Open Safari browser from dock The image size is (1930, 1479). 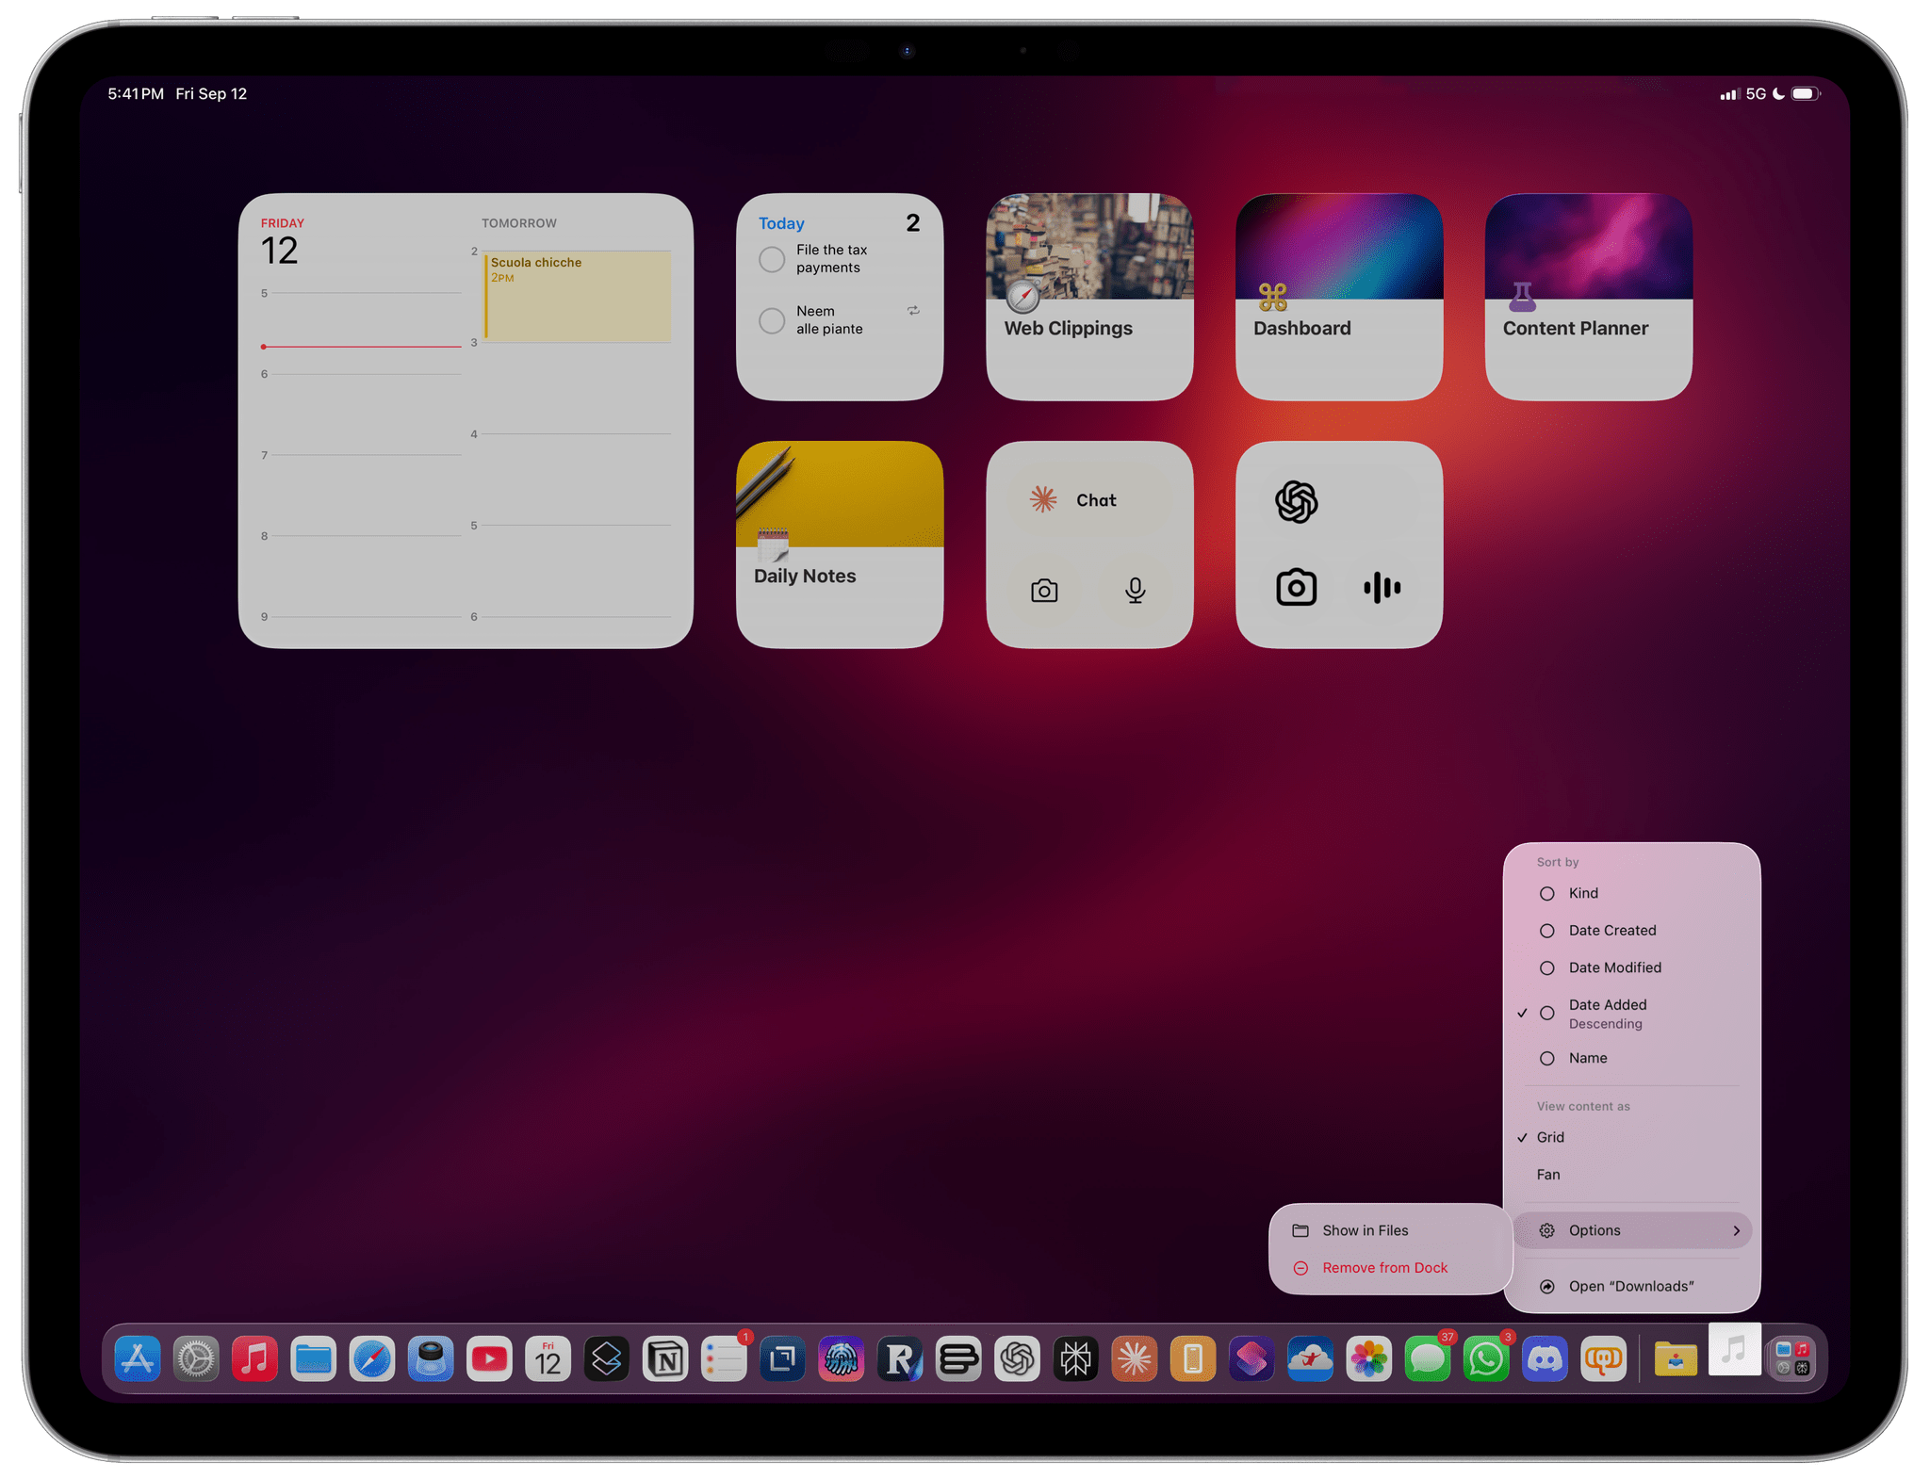pyautogui.click(x=372, y=1359)
